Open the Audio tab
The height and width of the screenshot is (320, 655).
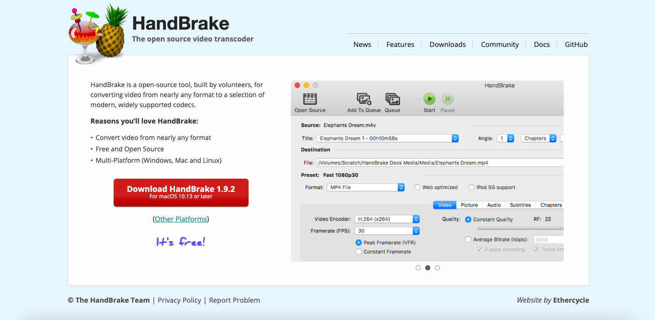pyautogui.click(x=494, y=205)
